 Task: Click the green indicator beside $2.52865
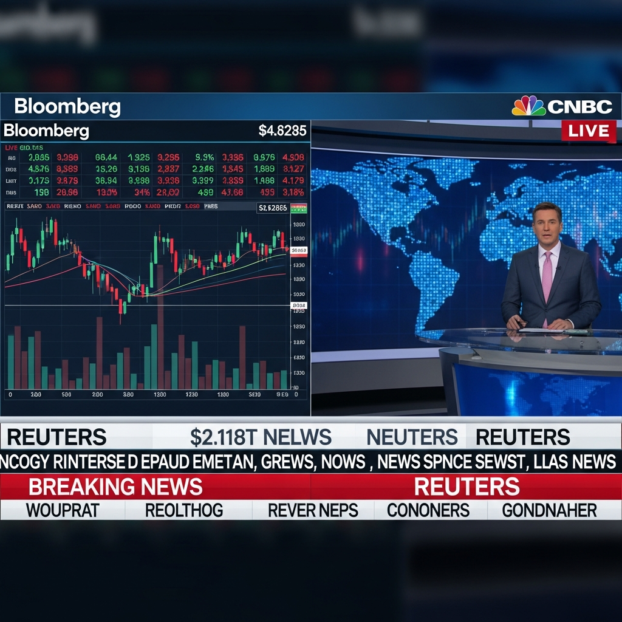tap(299, 208)
